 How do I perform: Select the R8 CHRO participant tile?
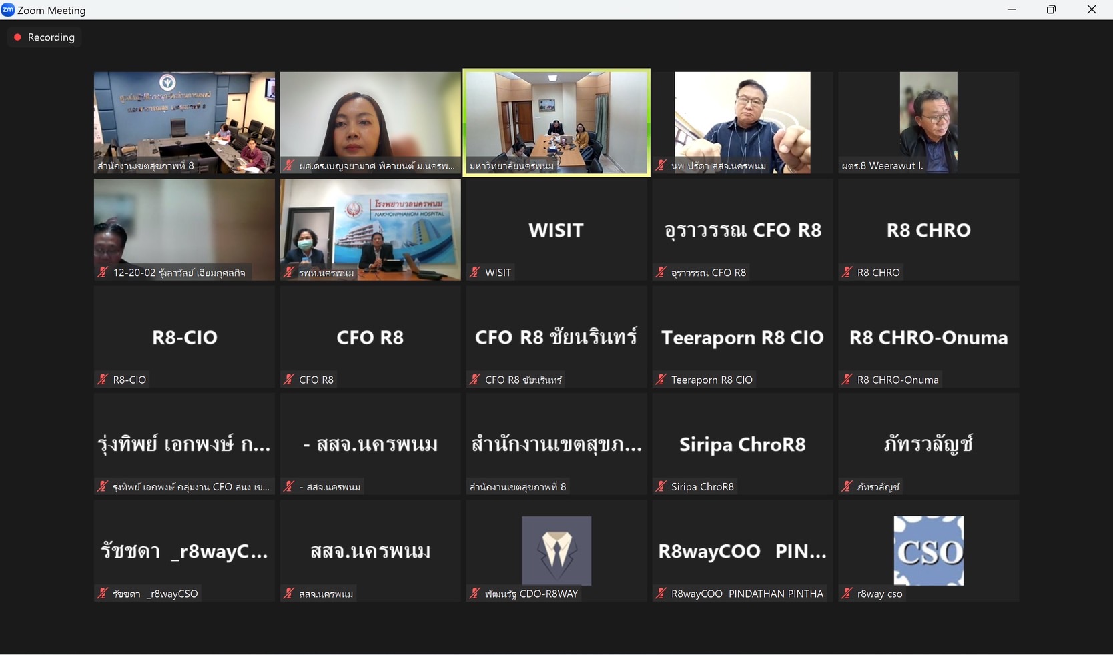928,229
